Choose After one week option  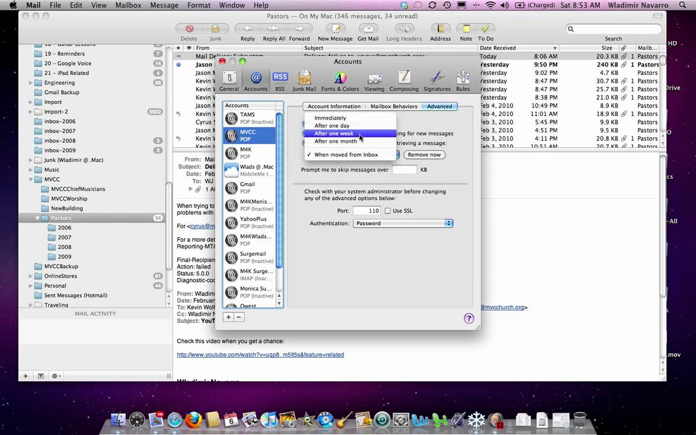click(350, 133)
